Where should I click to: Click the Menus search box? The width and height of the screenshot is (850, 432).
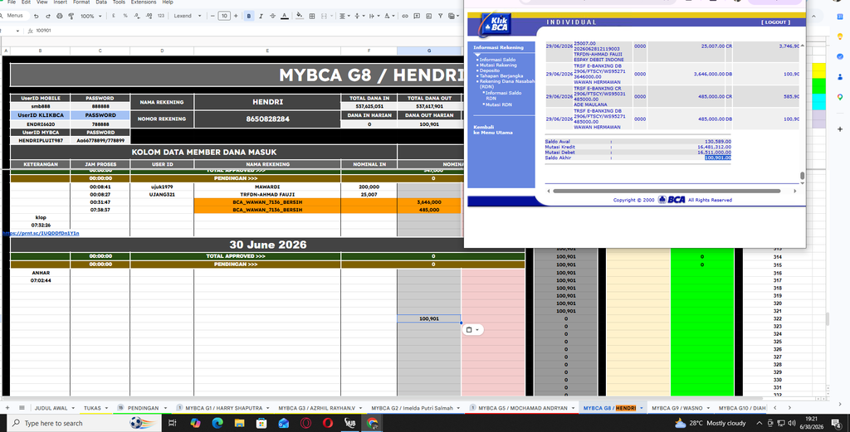pyautogui.click(x=13, y=17)
